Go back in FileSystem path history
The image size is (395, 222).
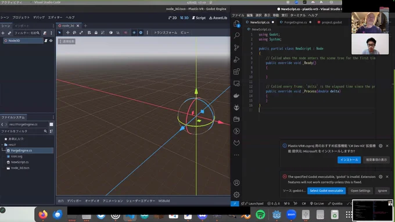(2, 124)
